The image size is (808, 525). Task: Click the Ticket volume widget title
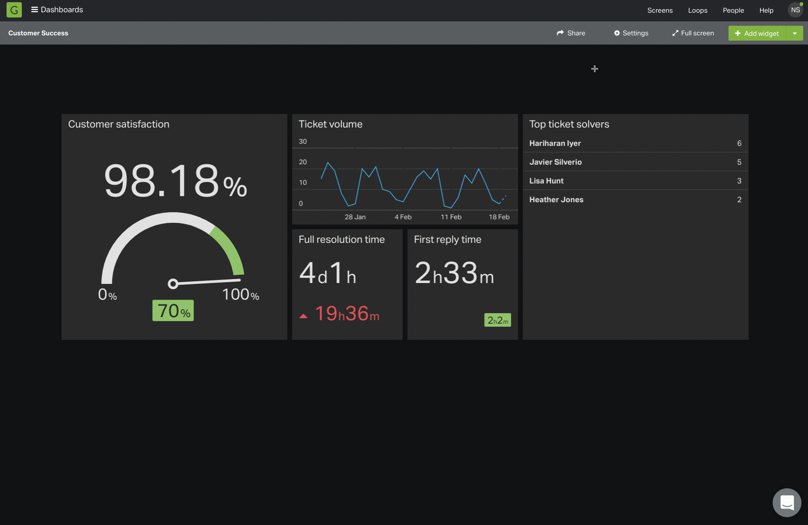click(330, 124)
